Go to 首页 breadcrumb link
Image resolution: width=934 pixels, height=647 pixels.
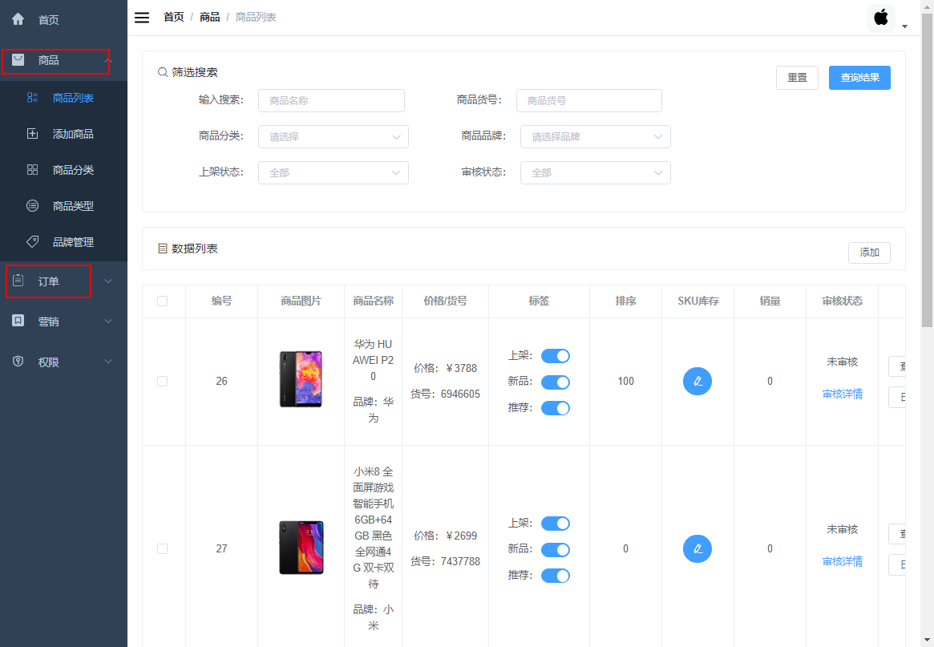tap(174, 18)
